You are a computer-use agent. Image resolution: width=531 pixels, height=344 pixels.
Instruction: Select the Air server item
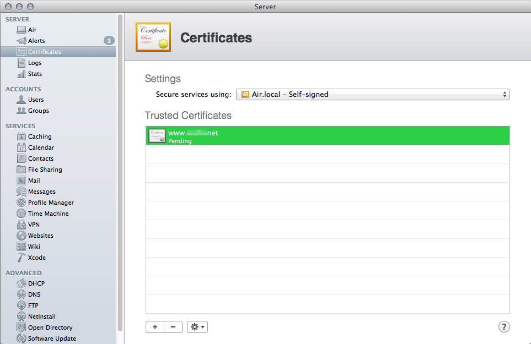click(x=32, y=30)
